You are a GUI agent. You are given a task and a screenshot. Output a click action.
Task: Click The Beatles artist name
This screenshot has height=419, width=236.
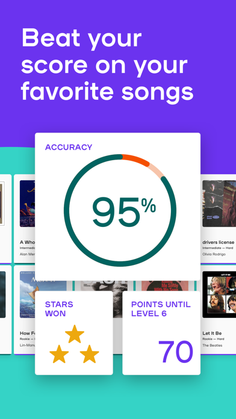coord(212,345)
